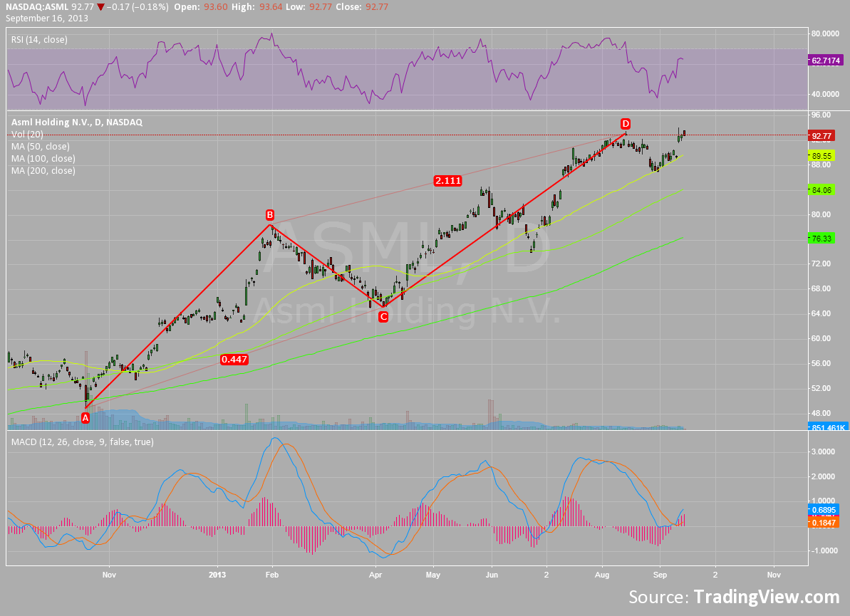Click the 3.0000 MACD axis label
The width and height of the screenshot is (850, 616).
[823, 451]
